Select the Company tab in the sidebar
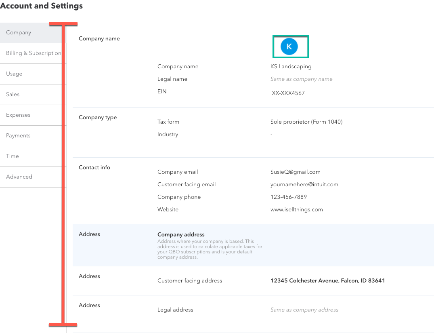 (19, 32)
